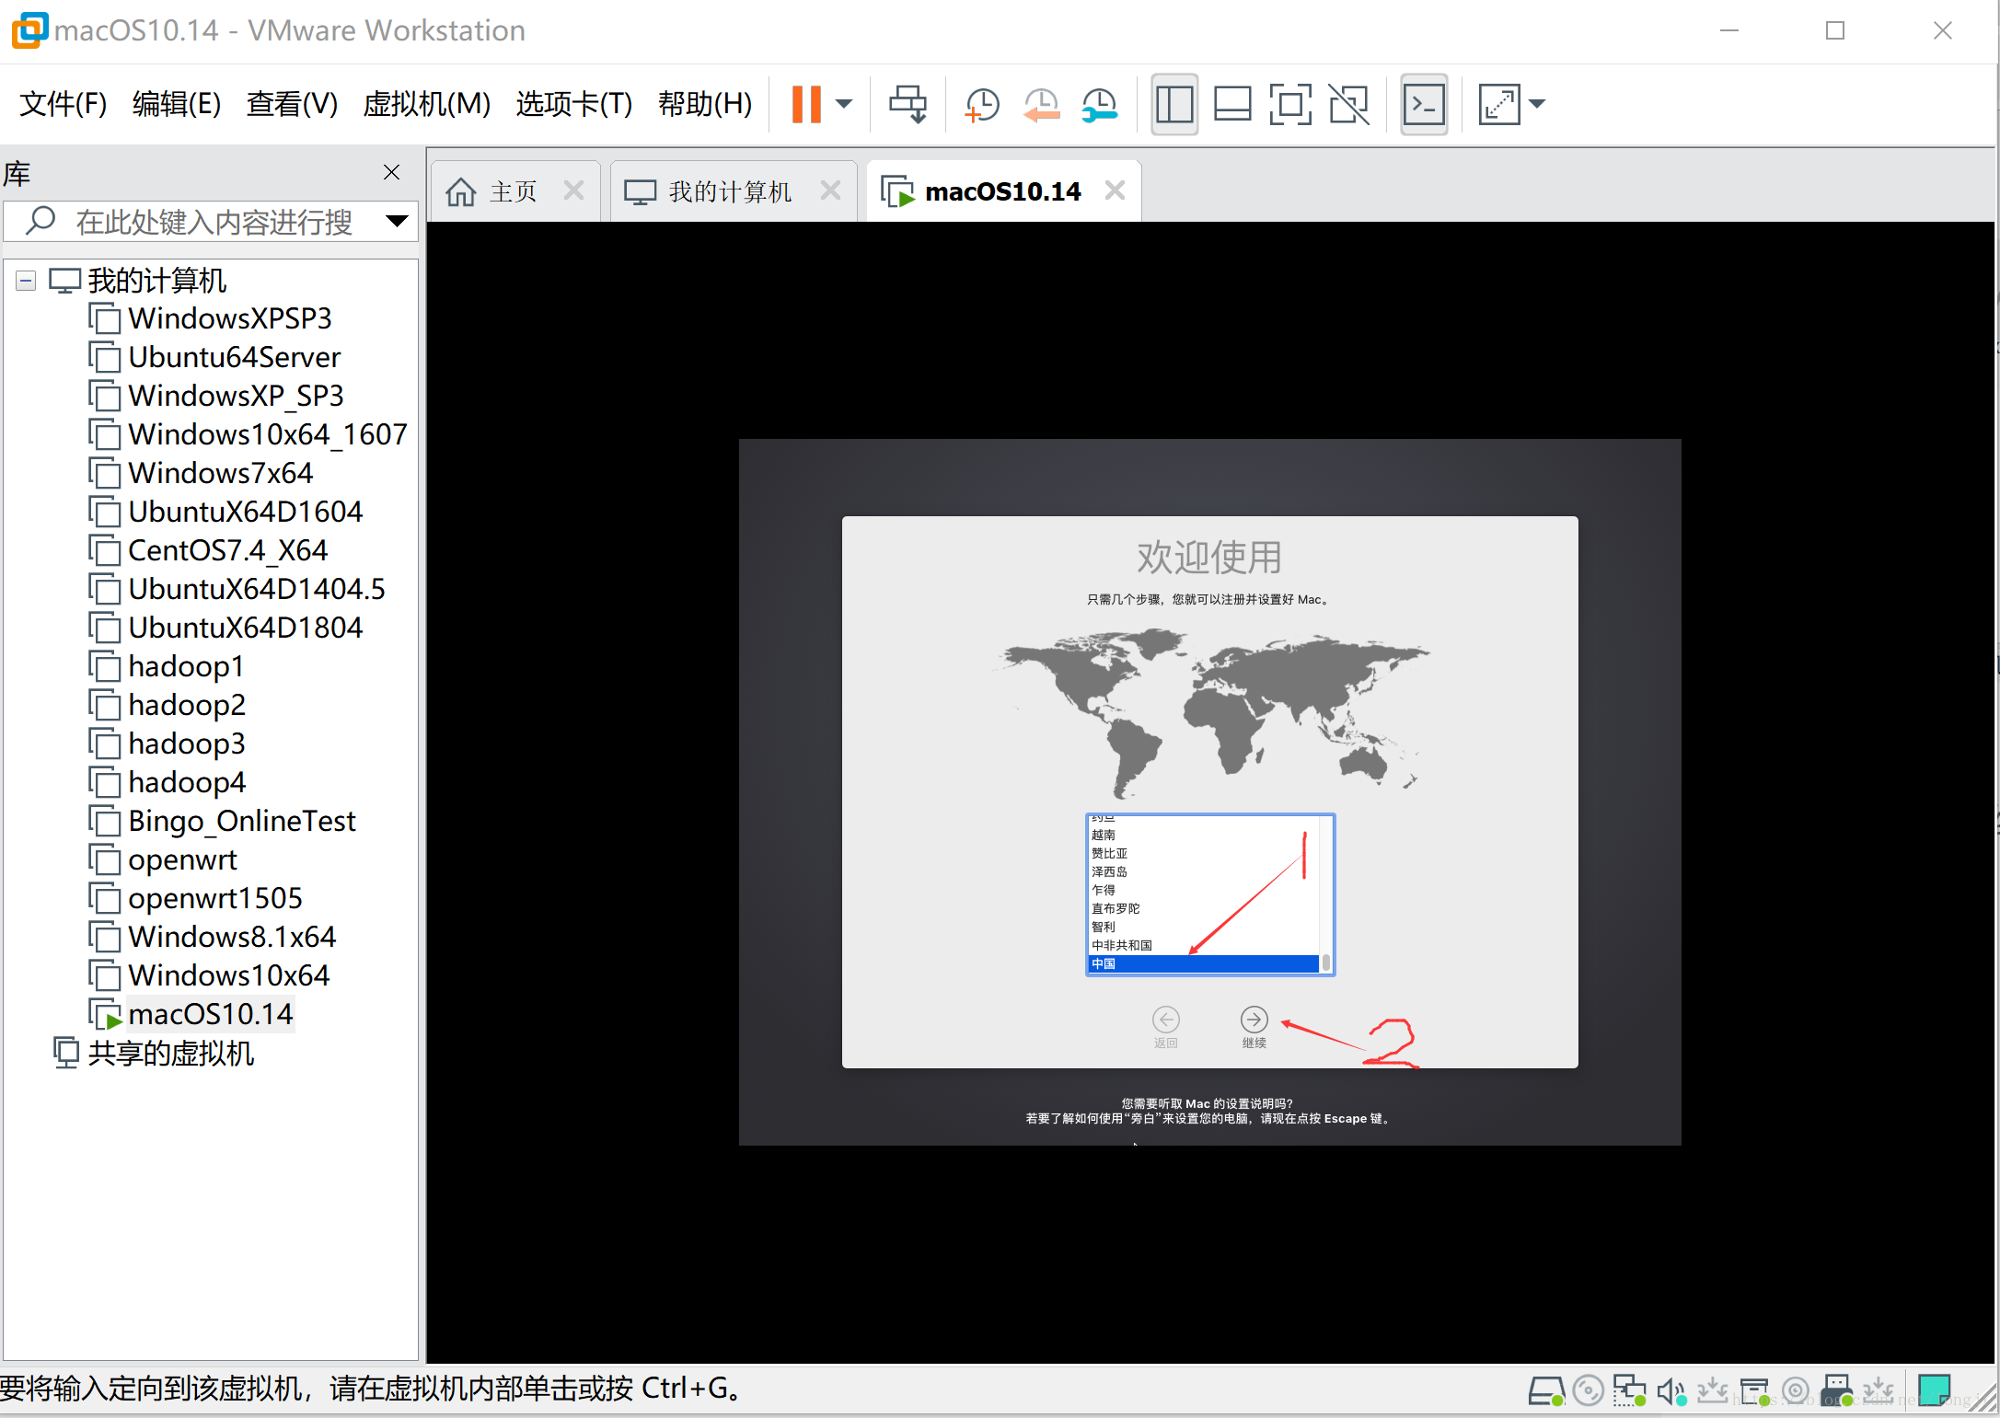Screen dimensions: 2000x1418
Task: Toggle the library sidebar view icon
Action: click(x=1174, y=104)
